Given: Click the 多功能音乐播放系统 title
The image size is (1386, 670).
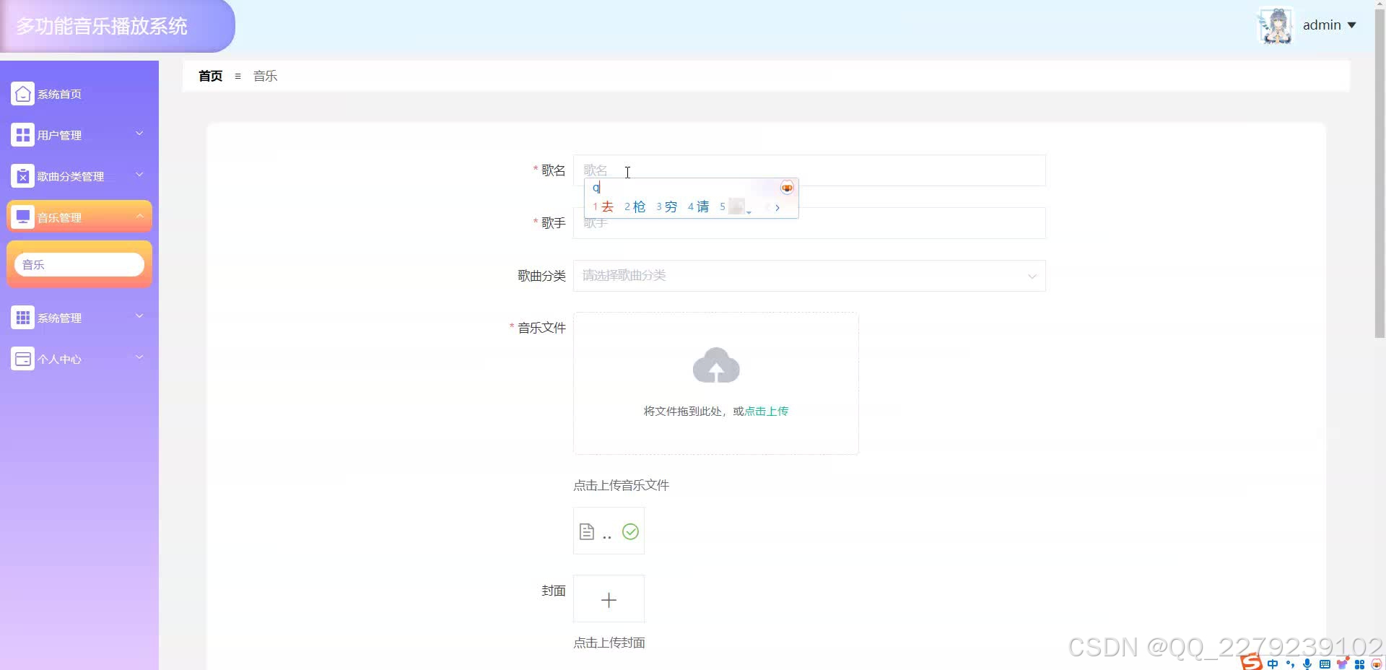Looking at the screenshot, I should [102, 27].
